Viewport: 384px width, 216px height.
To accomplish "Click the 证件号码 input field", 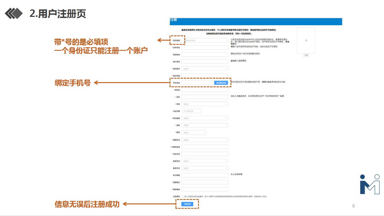I will click(x=204, y=47).
